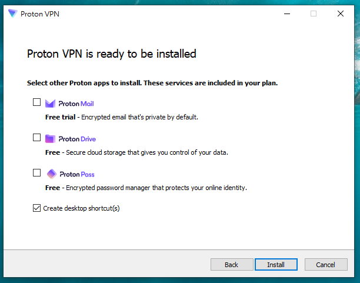Click the Proton Mail envelope icon
Viewport: 360px width, 283px height.
[x=51, y=104]
